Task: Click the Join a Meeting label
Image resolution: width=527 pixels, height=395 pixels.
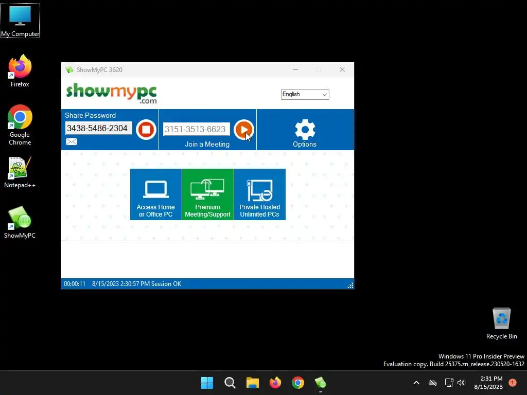Action: (207, 144)
